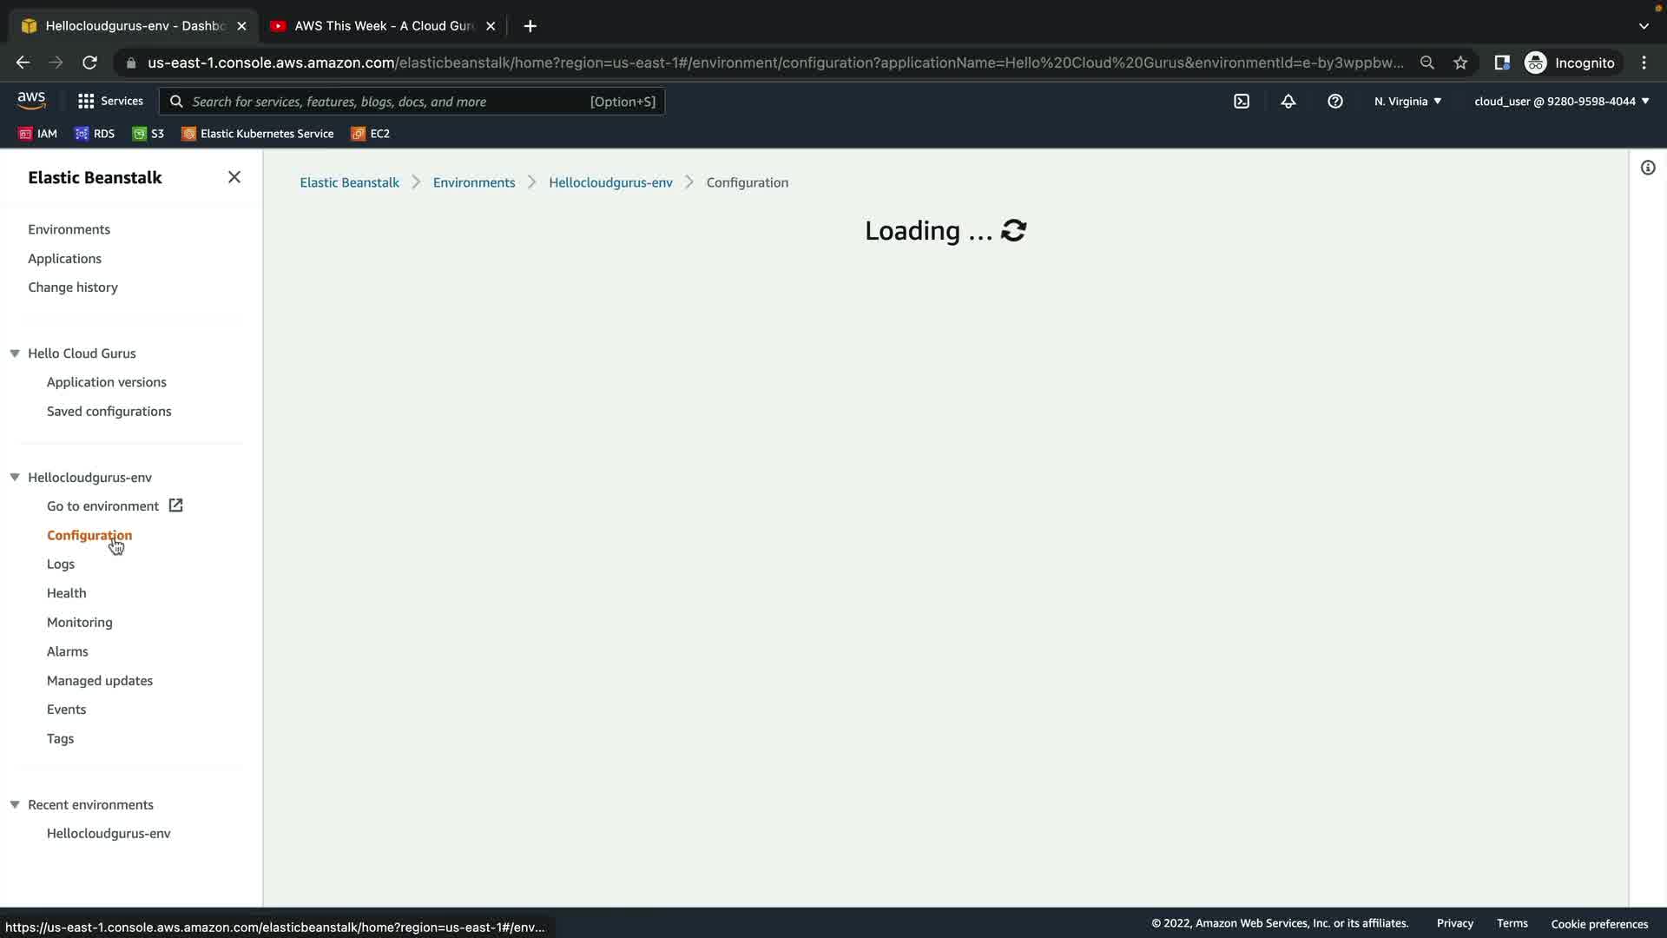Reload the page in browser

pyautogui.click(x=89, y=63)
